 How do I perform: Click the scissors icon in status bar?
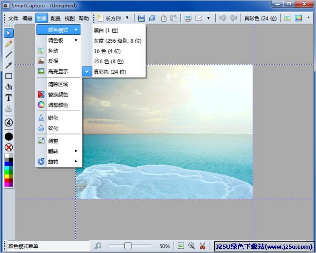coord(203,246)
